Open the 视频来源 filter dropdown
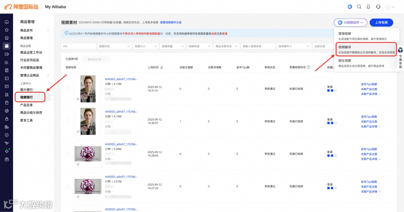Screen dimensions: 404x212 199,46
